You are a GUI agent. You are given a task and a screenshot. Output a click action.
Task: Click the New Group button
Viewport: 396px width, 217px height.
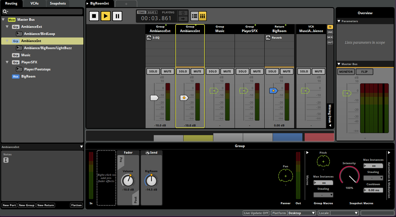point(26,205)
